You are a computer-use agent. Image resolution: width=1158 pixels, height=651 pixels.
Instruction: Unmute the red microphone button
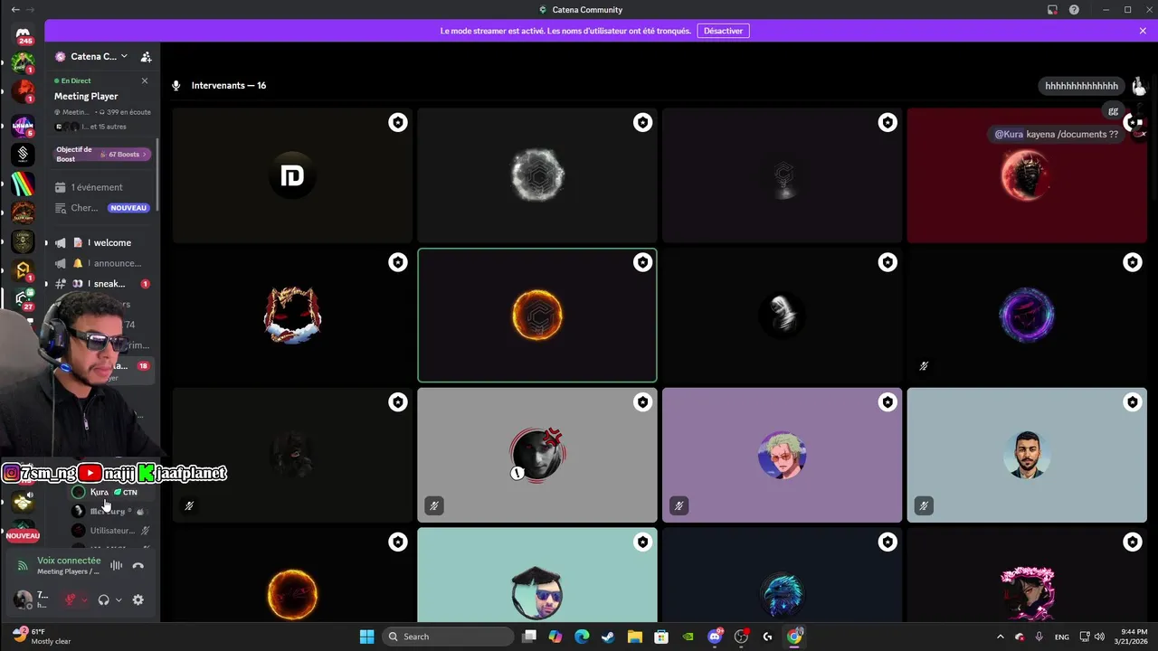click(x=70, y=599)
